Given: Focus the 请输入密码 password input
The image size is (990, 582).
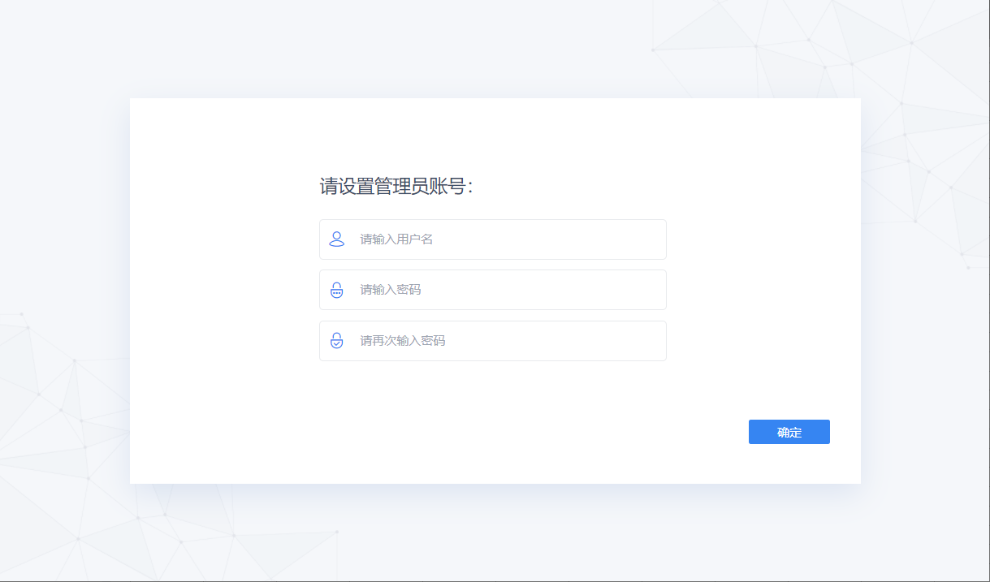Looking at the screenshot, I should (x=493, y=290).
